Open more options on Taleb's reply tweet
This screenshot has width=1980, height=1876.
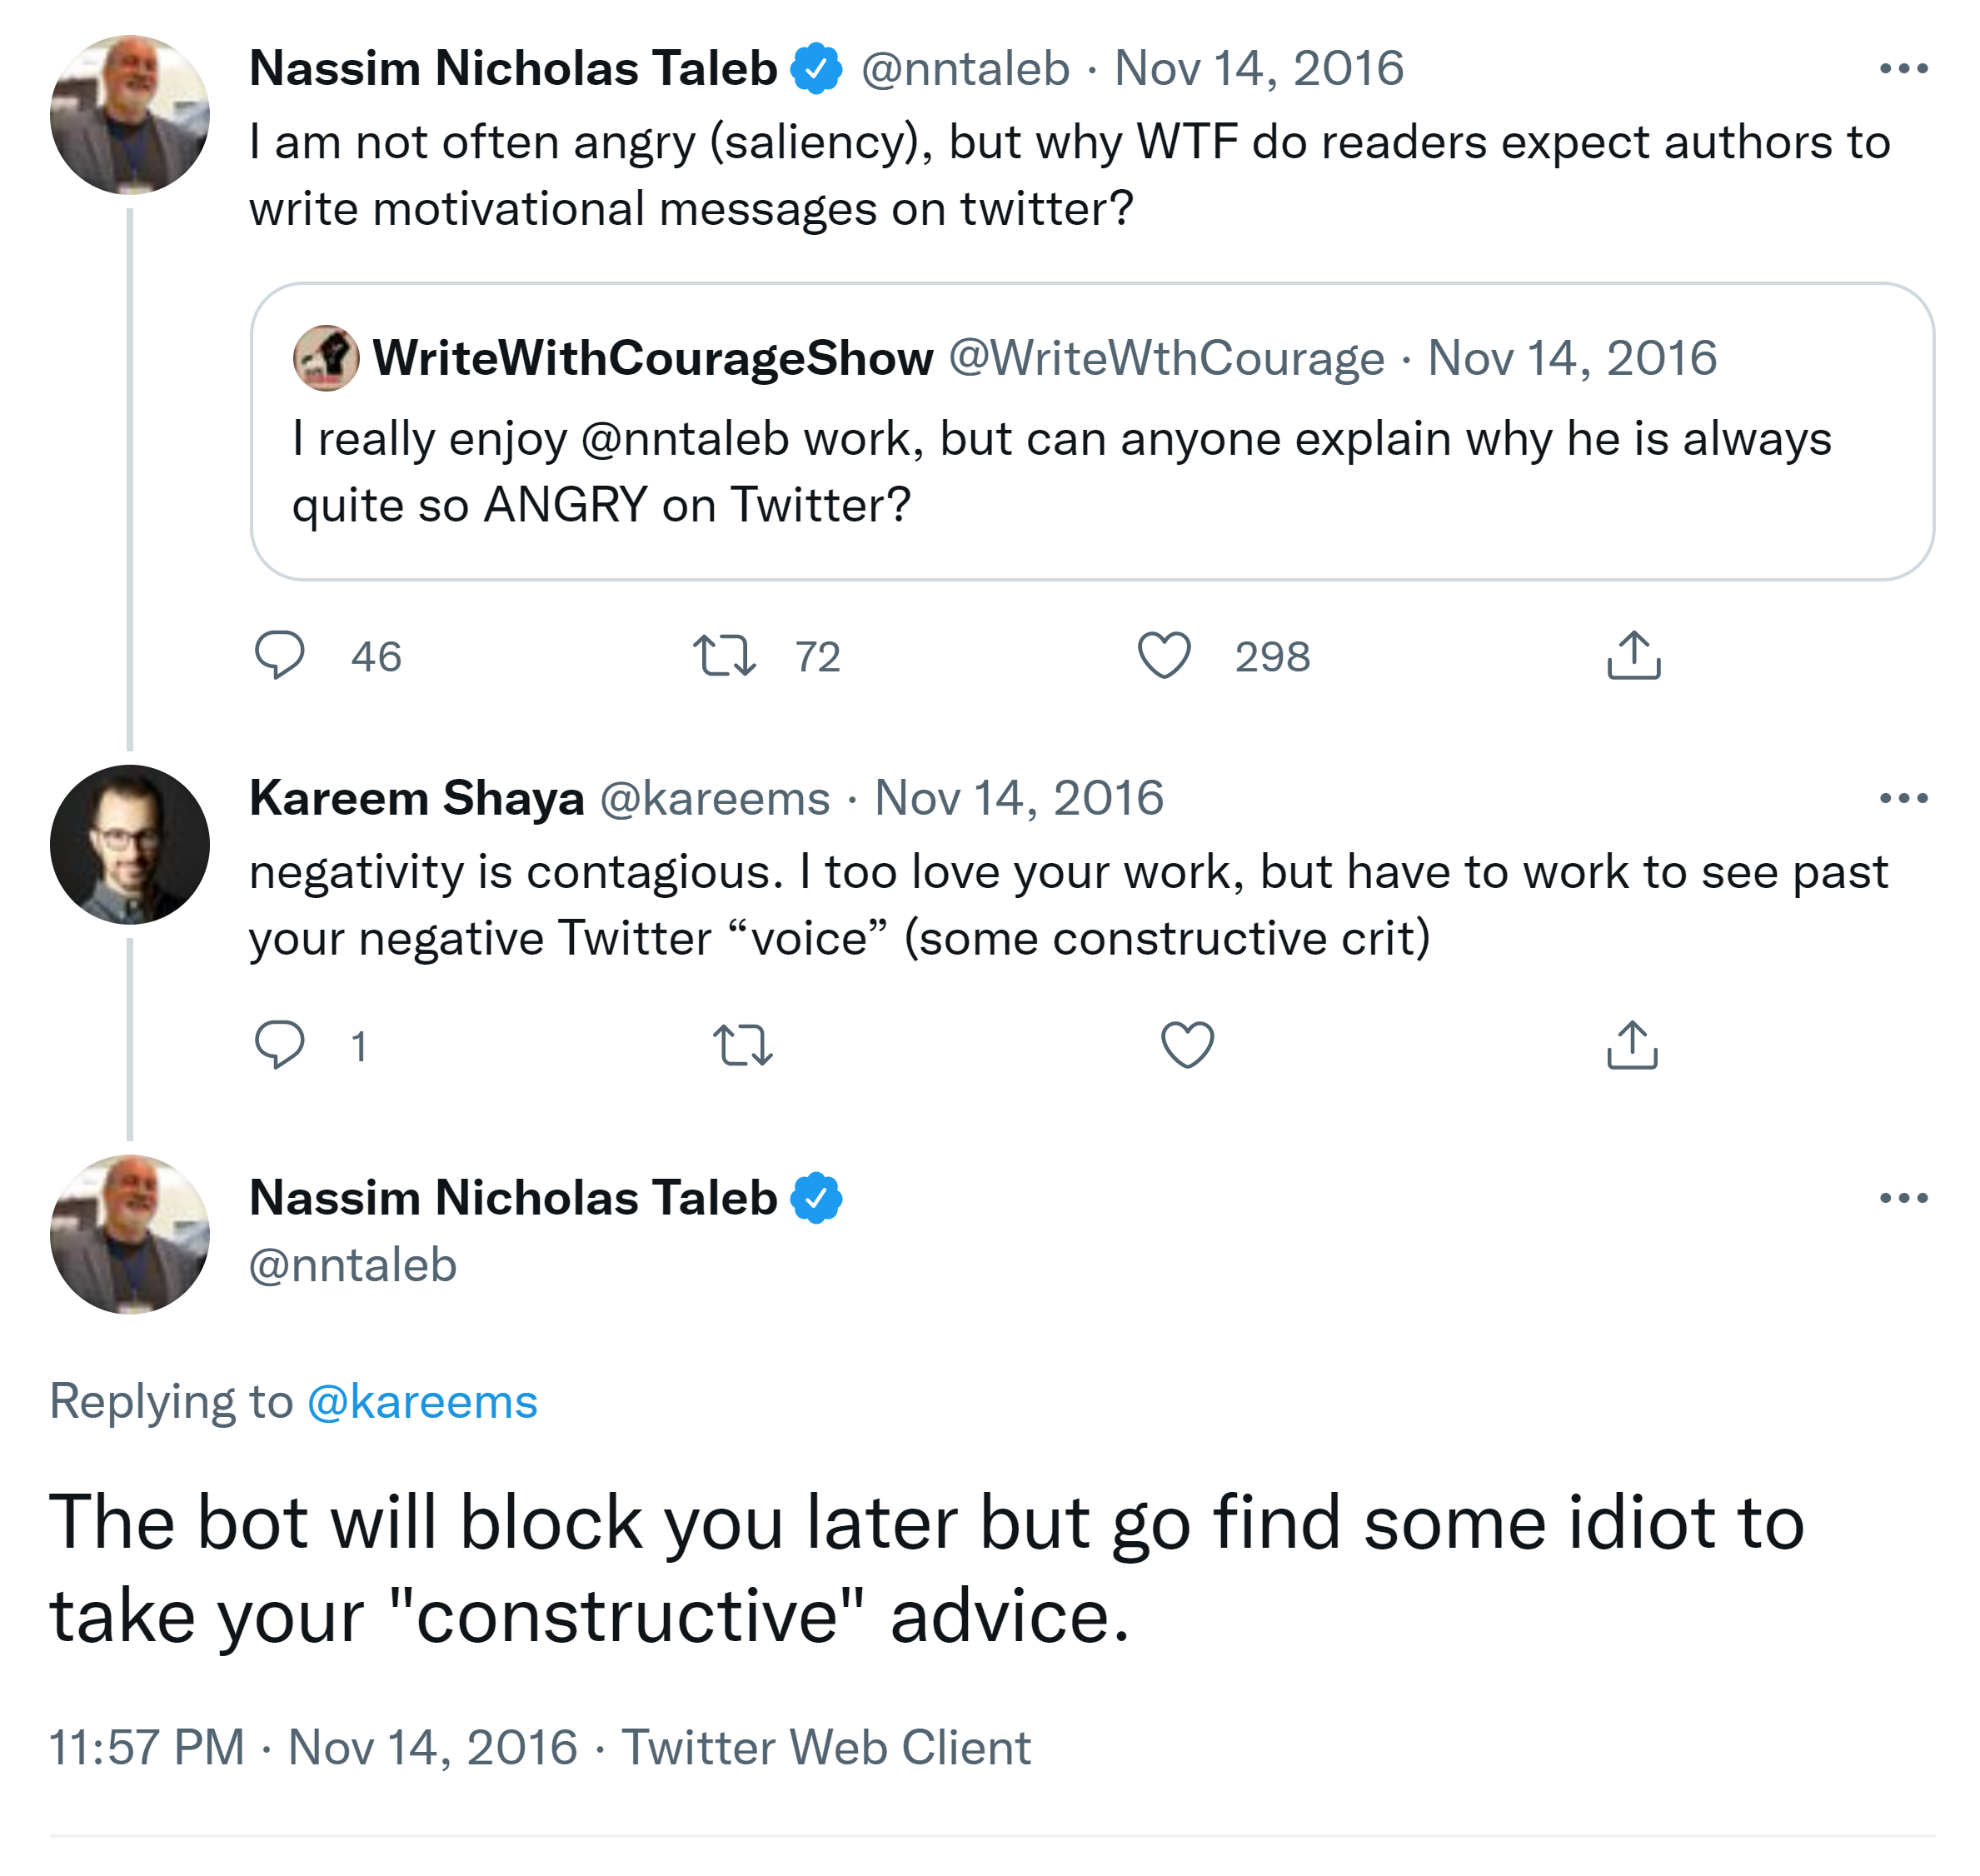click(x=1903, y=1198)
